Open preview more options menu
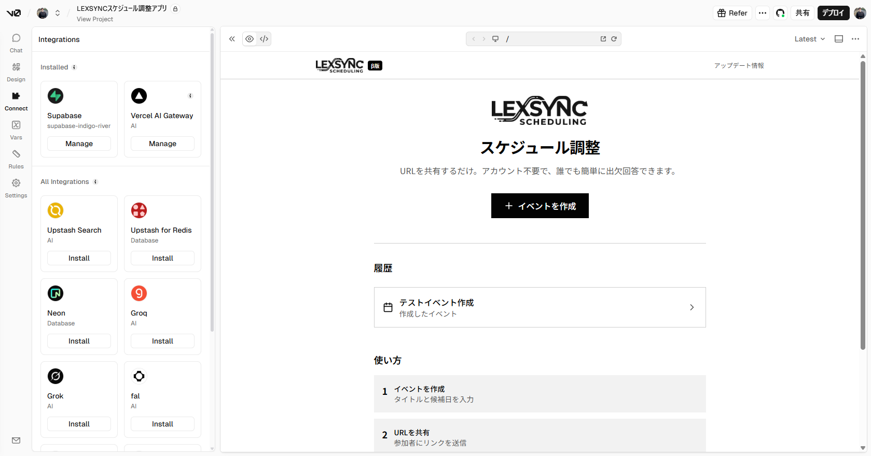Screen dimensions: 871x456 [x=855, y=39]
